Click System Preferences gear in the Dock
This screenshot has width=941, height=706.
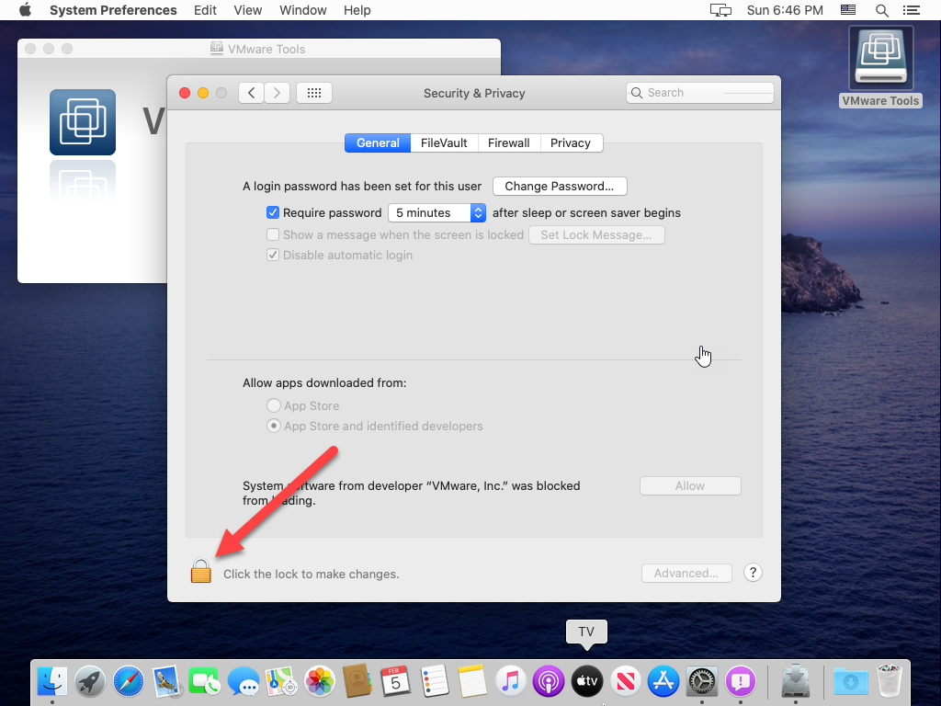701,681
